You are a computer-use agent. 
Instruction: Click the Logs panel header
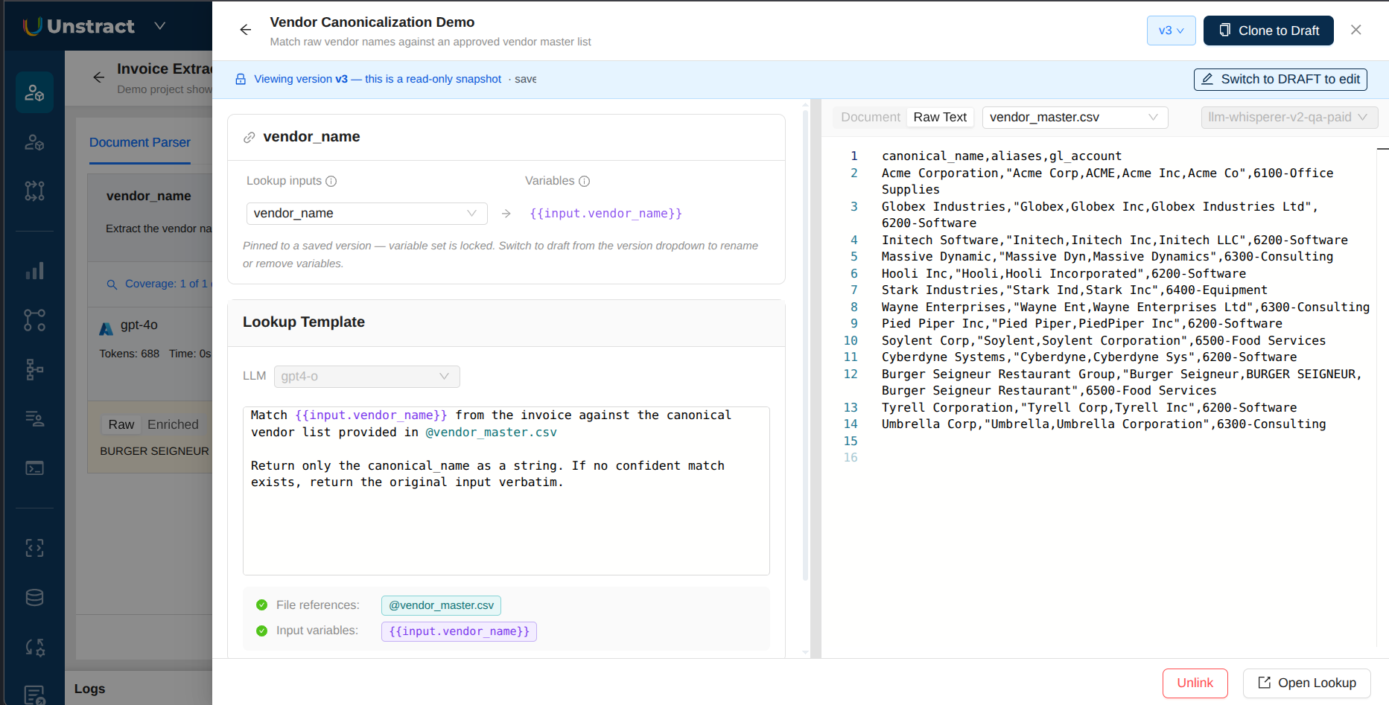[x=89, y=689]
